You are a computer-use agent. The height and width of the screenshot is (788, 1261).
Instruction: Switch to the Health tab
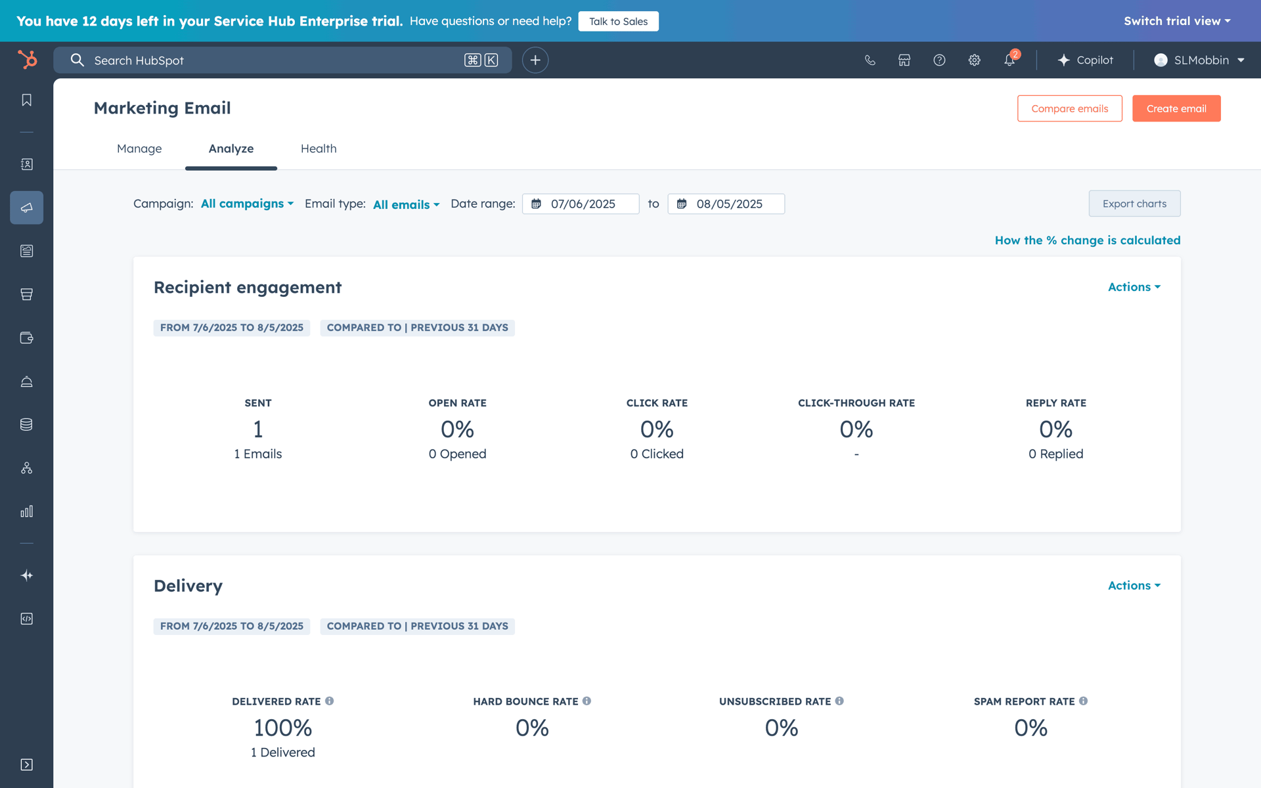[x=319, y=148]
